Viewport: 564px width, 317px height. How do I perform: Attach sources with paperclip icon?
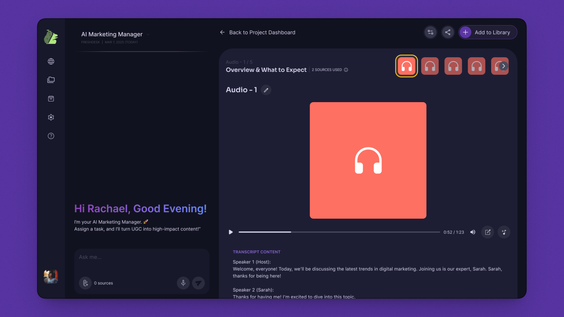tap(85, 283)
